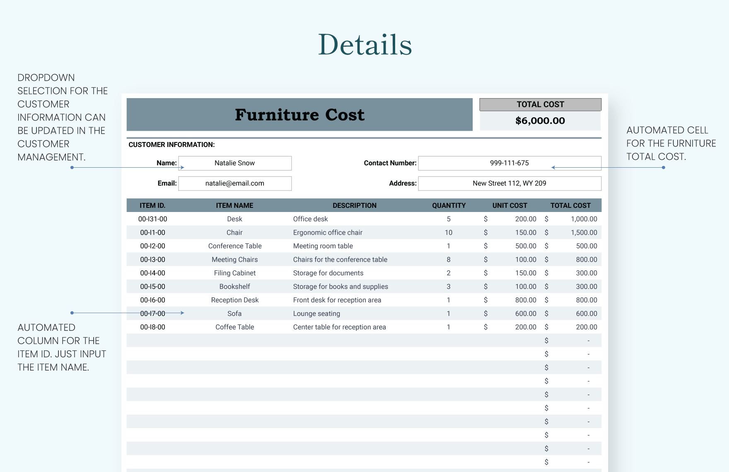Open the customer Name dropdown showing Natalie Snow
Image resolution: width=729 pixels, height=472 pixels.
[234, 163]
